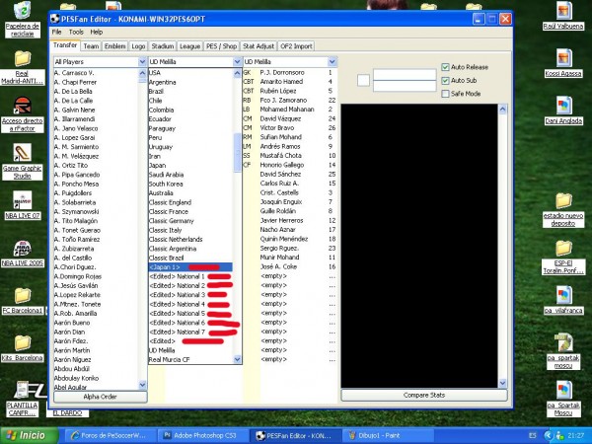Select squad player Mustafá Chota

click(289, 156)
